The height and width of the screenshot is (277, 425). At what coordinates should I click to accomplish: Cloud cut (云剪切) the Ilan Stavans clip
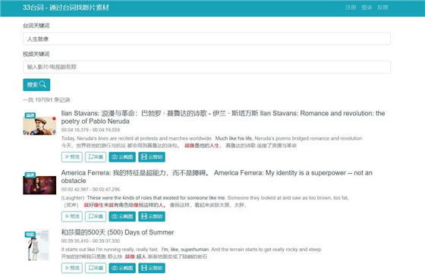click(x=152, y=157)
